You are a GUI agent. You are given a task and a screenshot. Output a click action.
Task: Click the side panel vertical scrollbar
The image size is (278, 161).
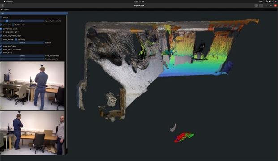67,81
